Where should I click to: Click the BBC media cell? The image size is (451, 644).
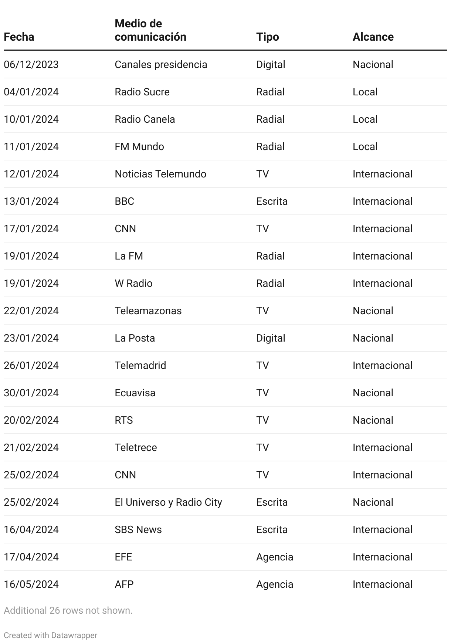click(124, 201)
